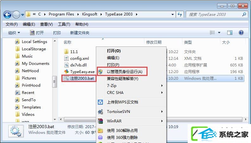Expand the view options dropdown arrow
This screenshot has width=251, height=143.
click(x=219, y=33)
